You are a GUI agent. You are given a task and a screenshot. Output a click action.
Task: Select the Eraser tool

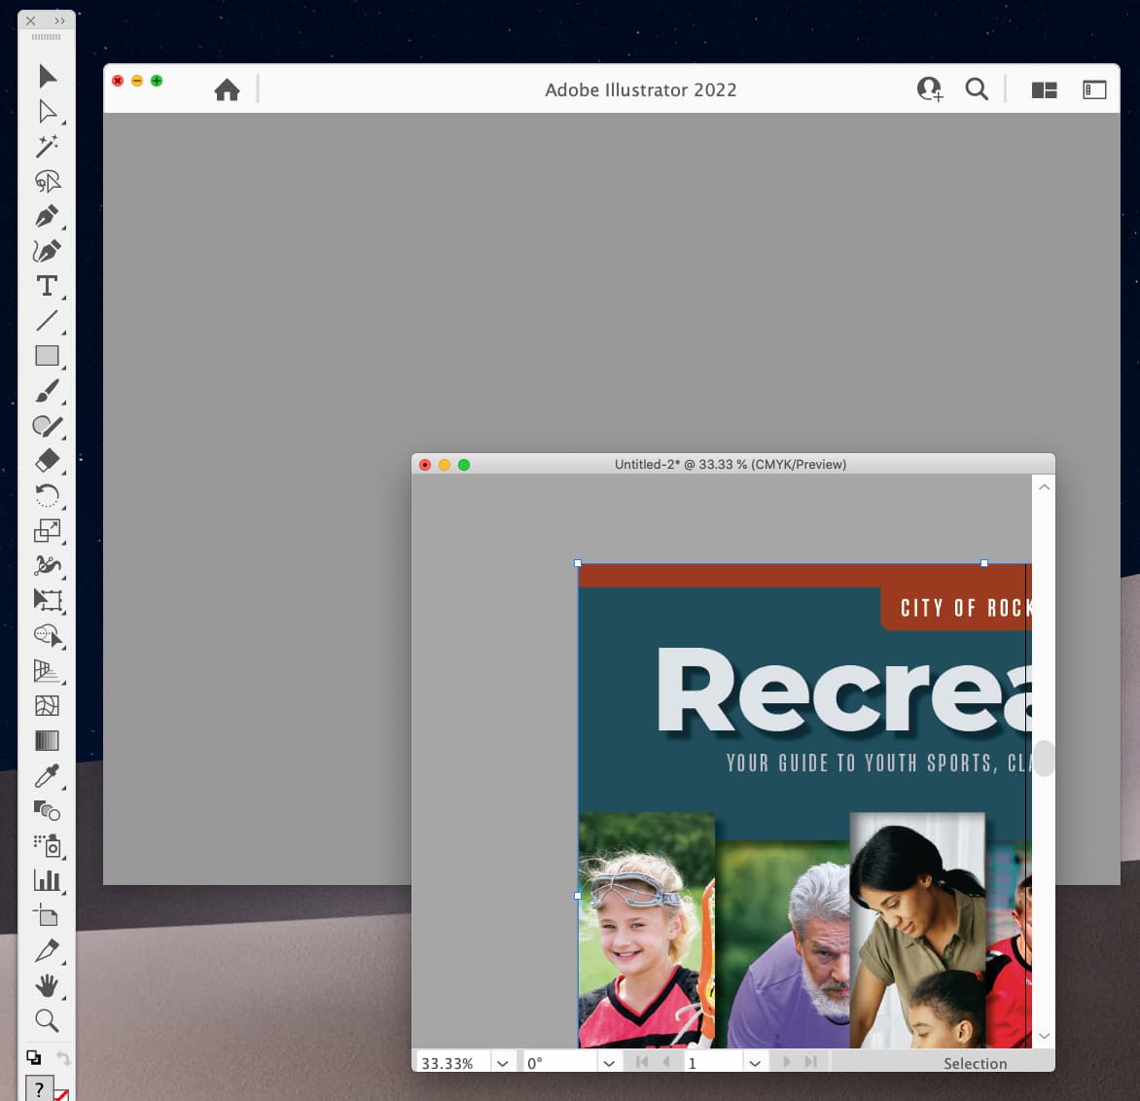pos(48,460)
